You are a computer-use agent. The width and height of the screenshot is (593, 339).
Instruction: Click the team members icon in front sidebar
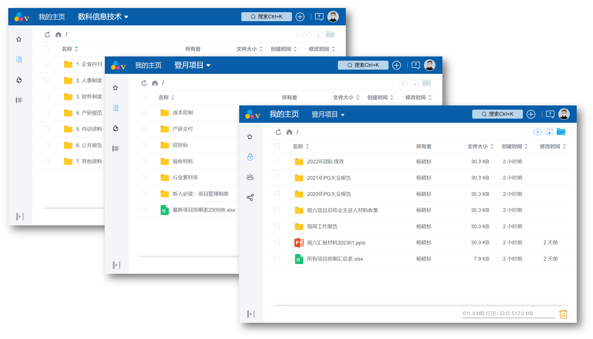coord(250,177)
